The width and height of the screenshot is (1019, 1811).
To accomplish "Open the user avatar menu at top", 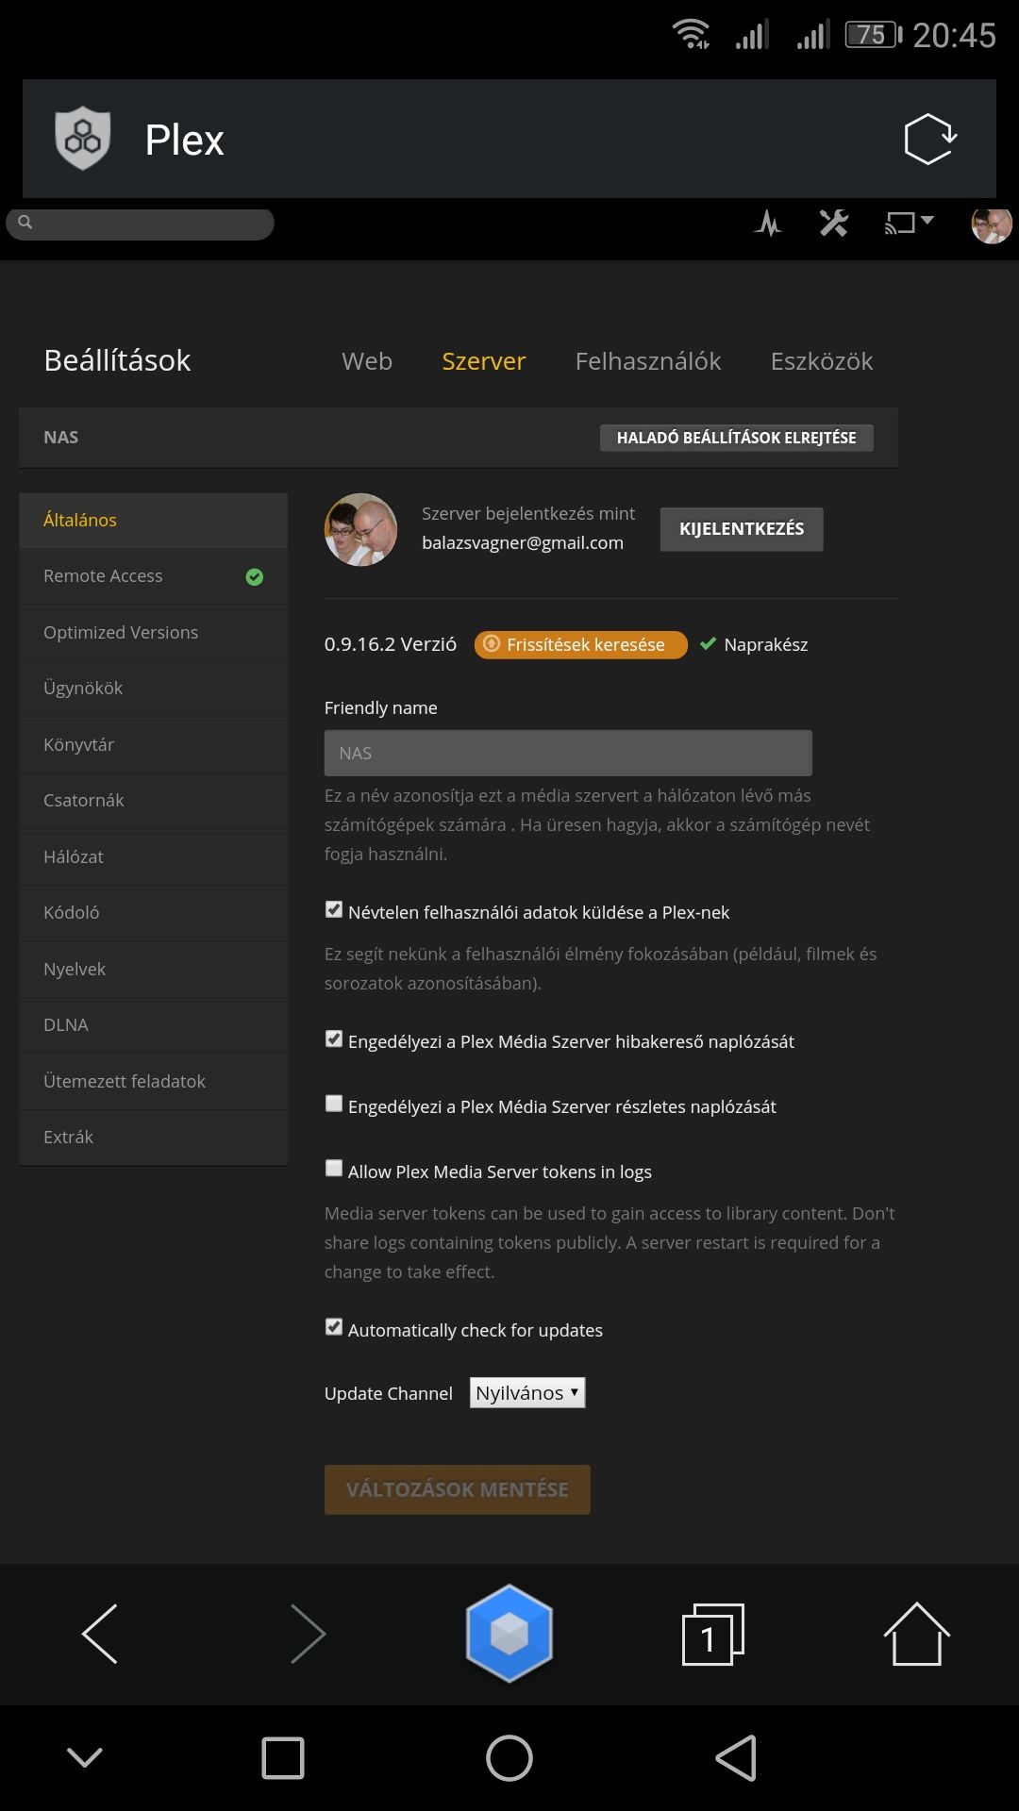I will pos(992,224).
